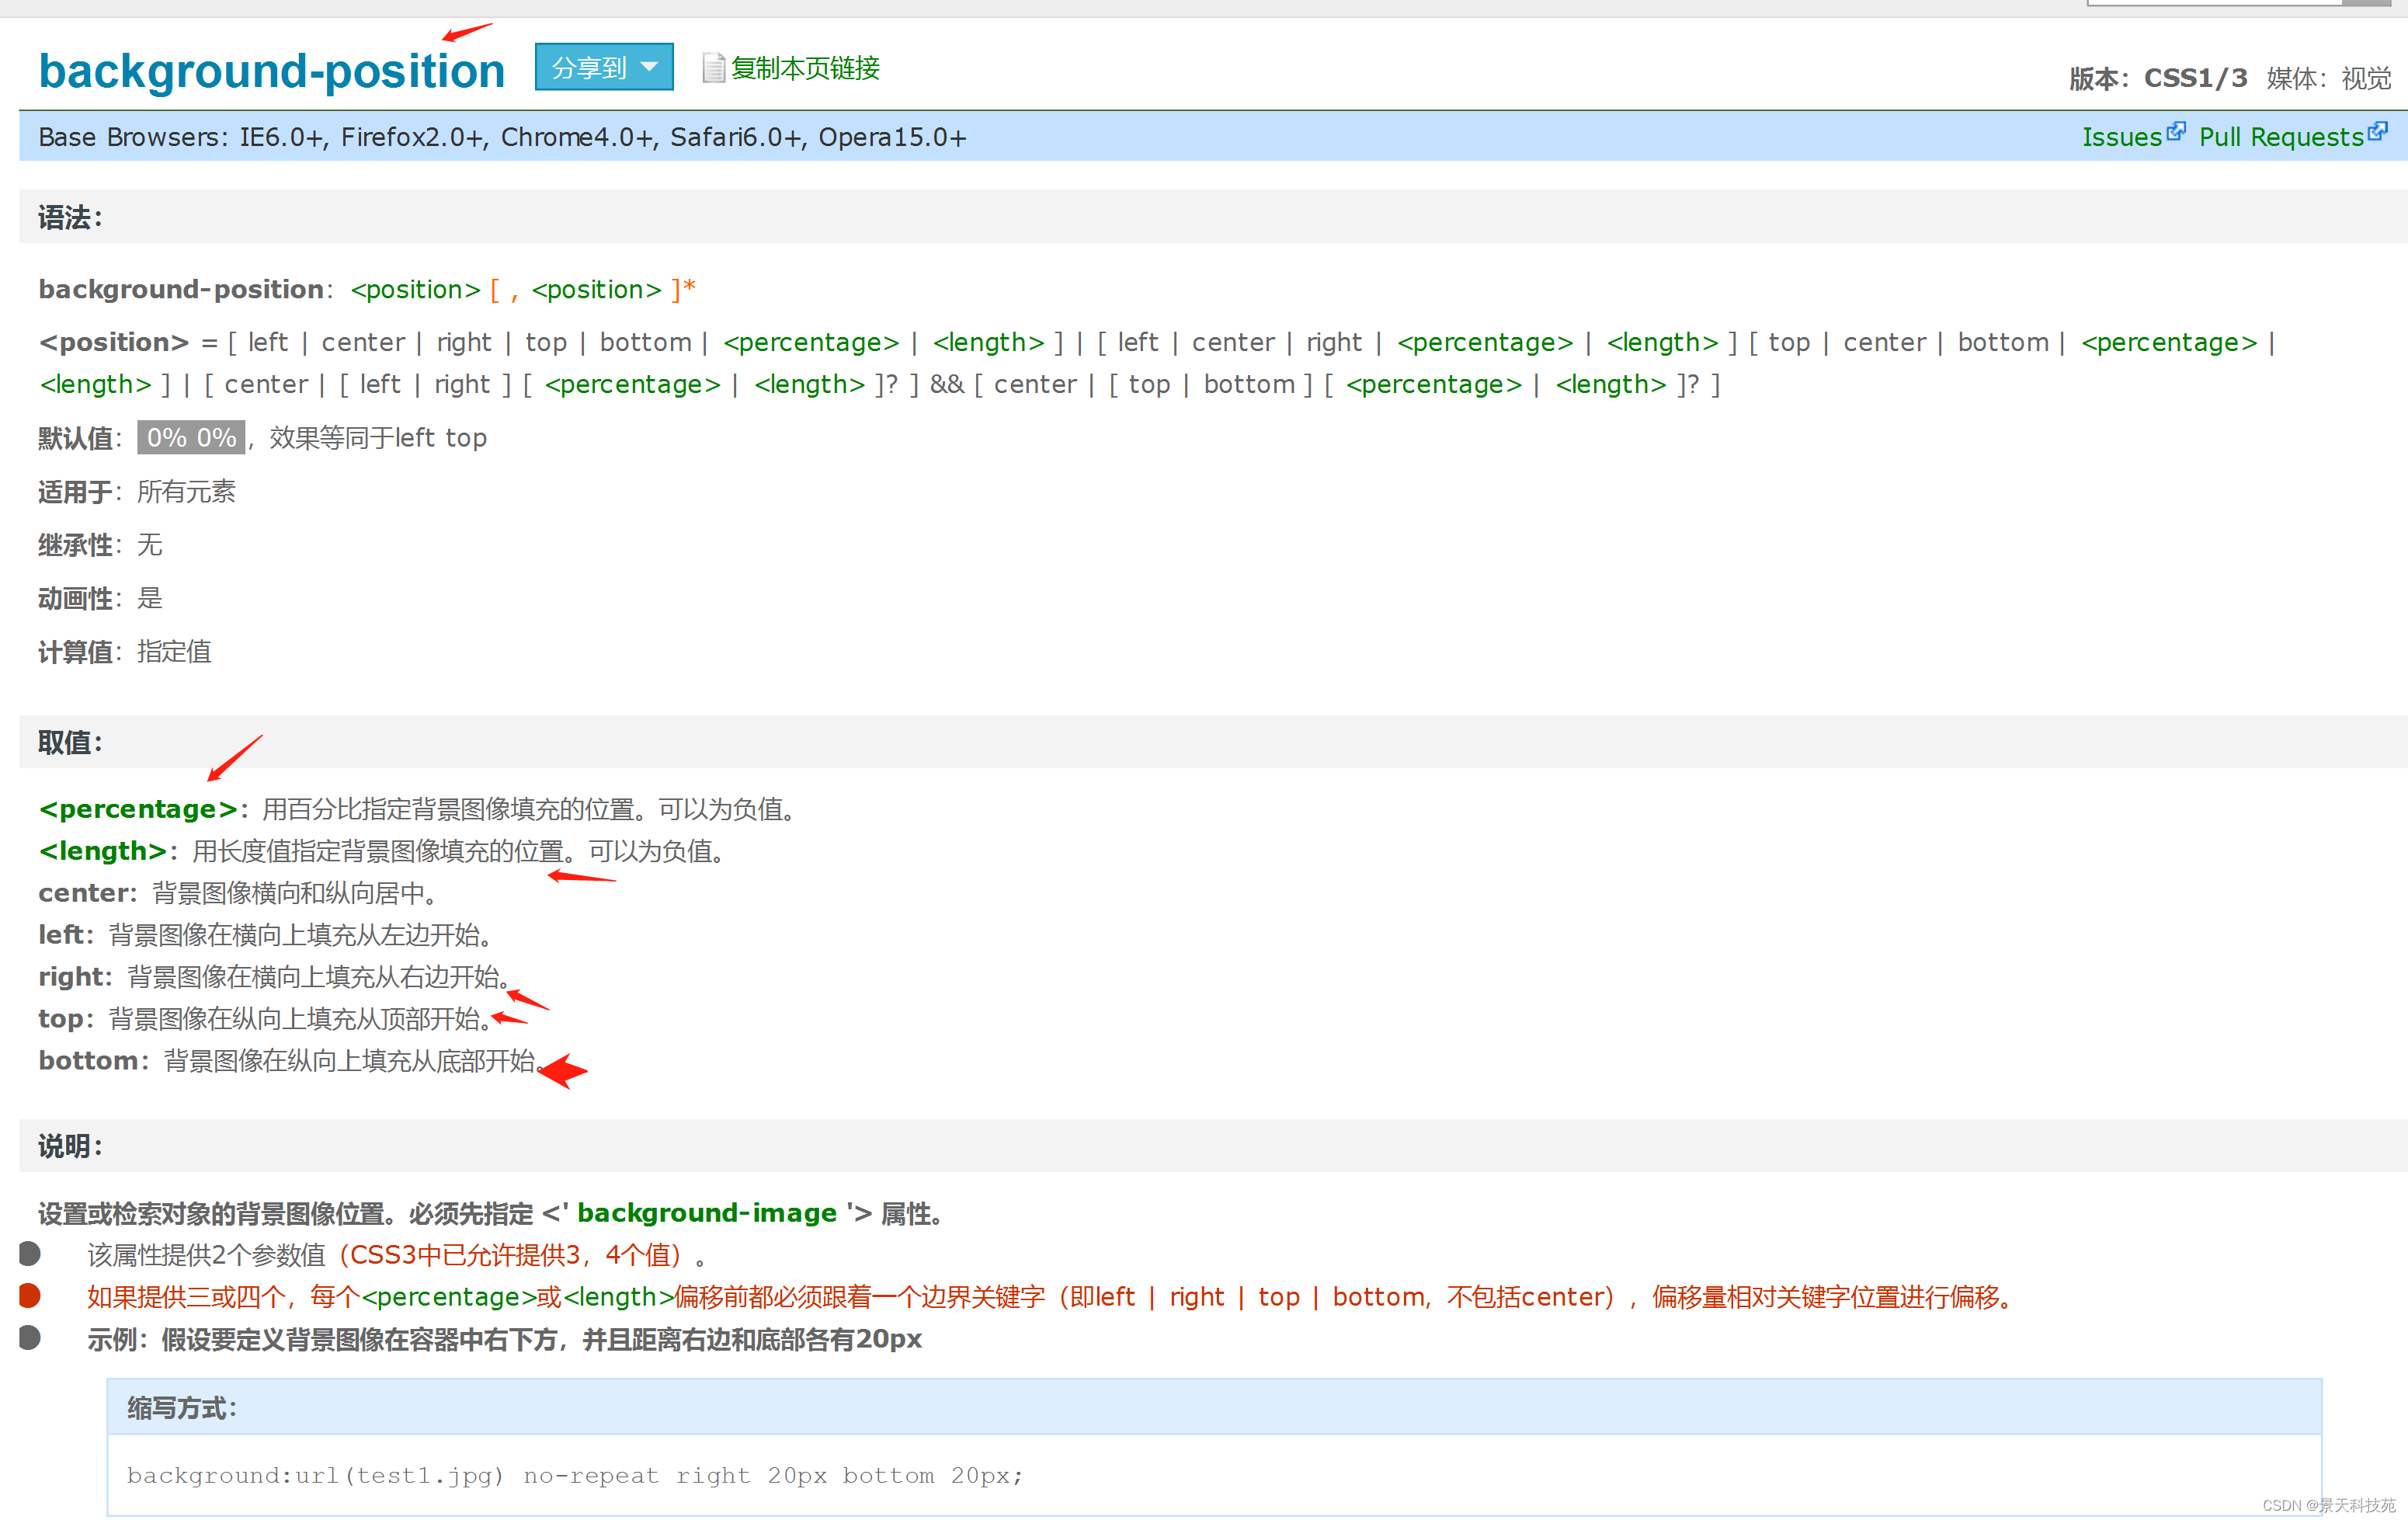
Task: Click the red bullet marker before 如果提供三或四个
Action: (x=30, y=1295)
